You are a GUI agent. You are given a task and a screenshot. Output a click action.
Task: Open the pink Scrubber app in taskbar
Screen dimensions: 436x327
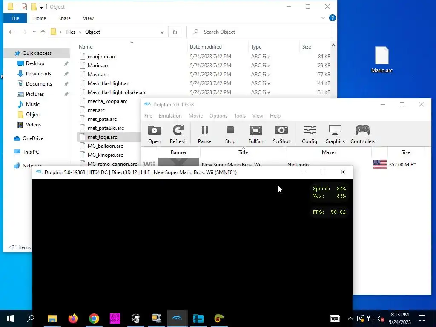tap(115, 318)
